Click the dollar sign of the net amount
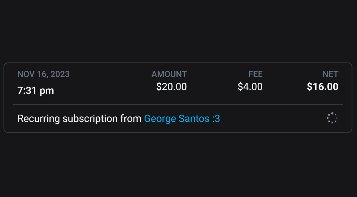The width and height of the screenshot is (357, 197). pos(310,87)
